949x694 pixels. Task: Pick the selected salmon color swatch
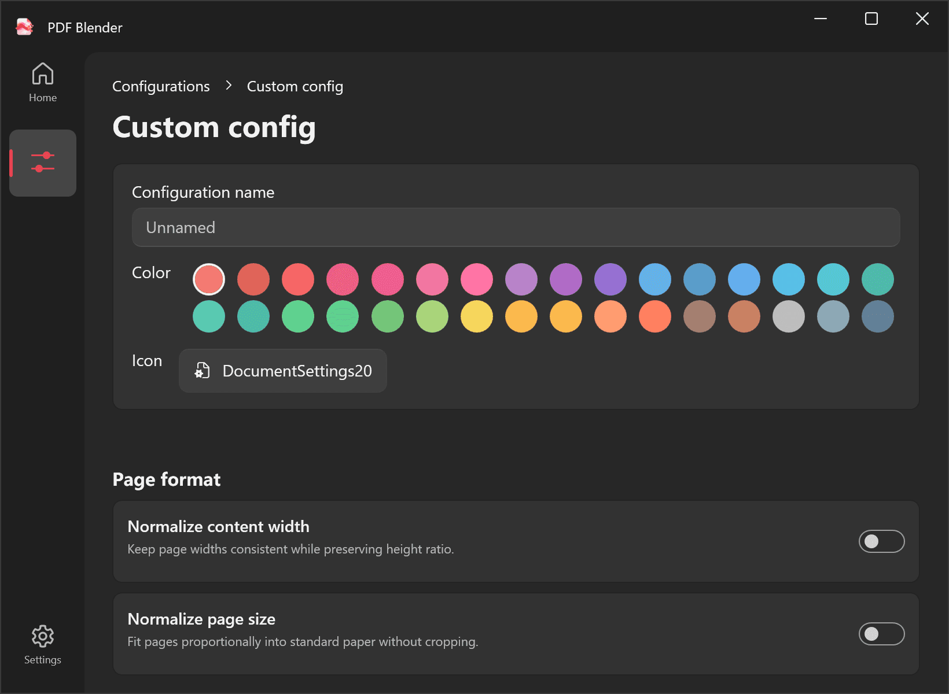209,279
